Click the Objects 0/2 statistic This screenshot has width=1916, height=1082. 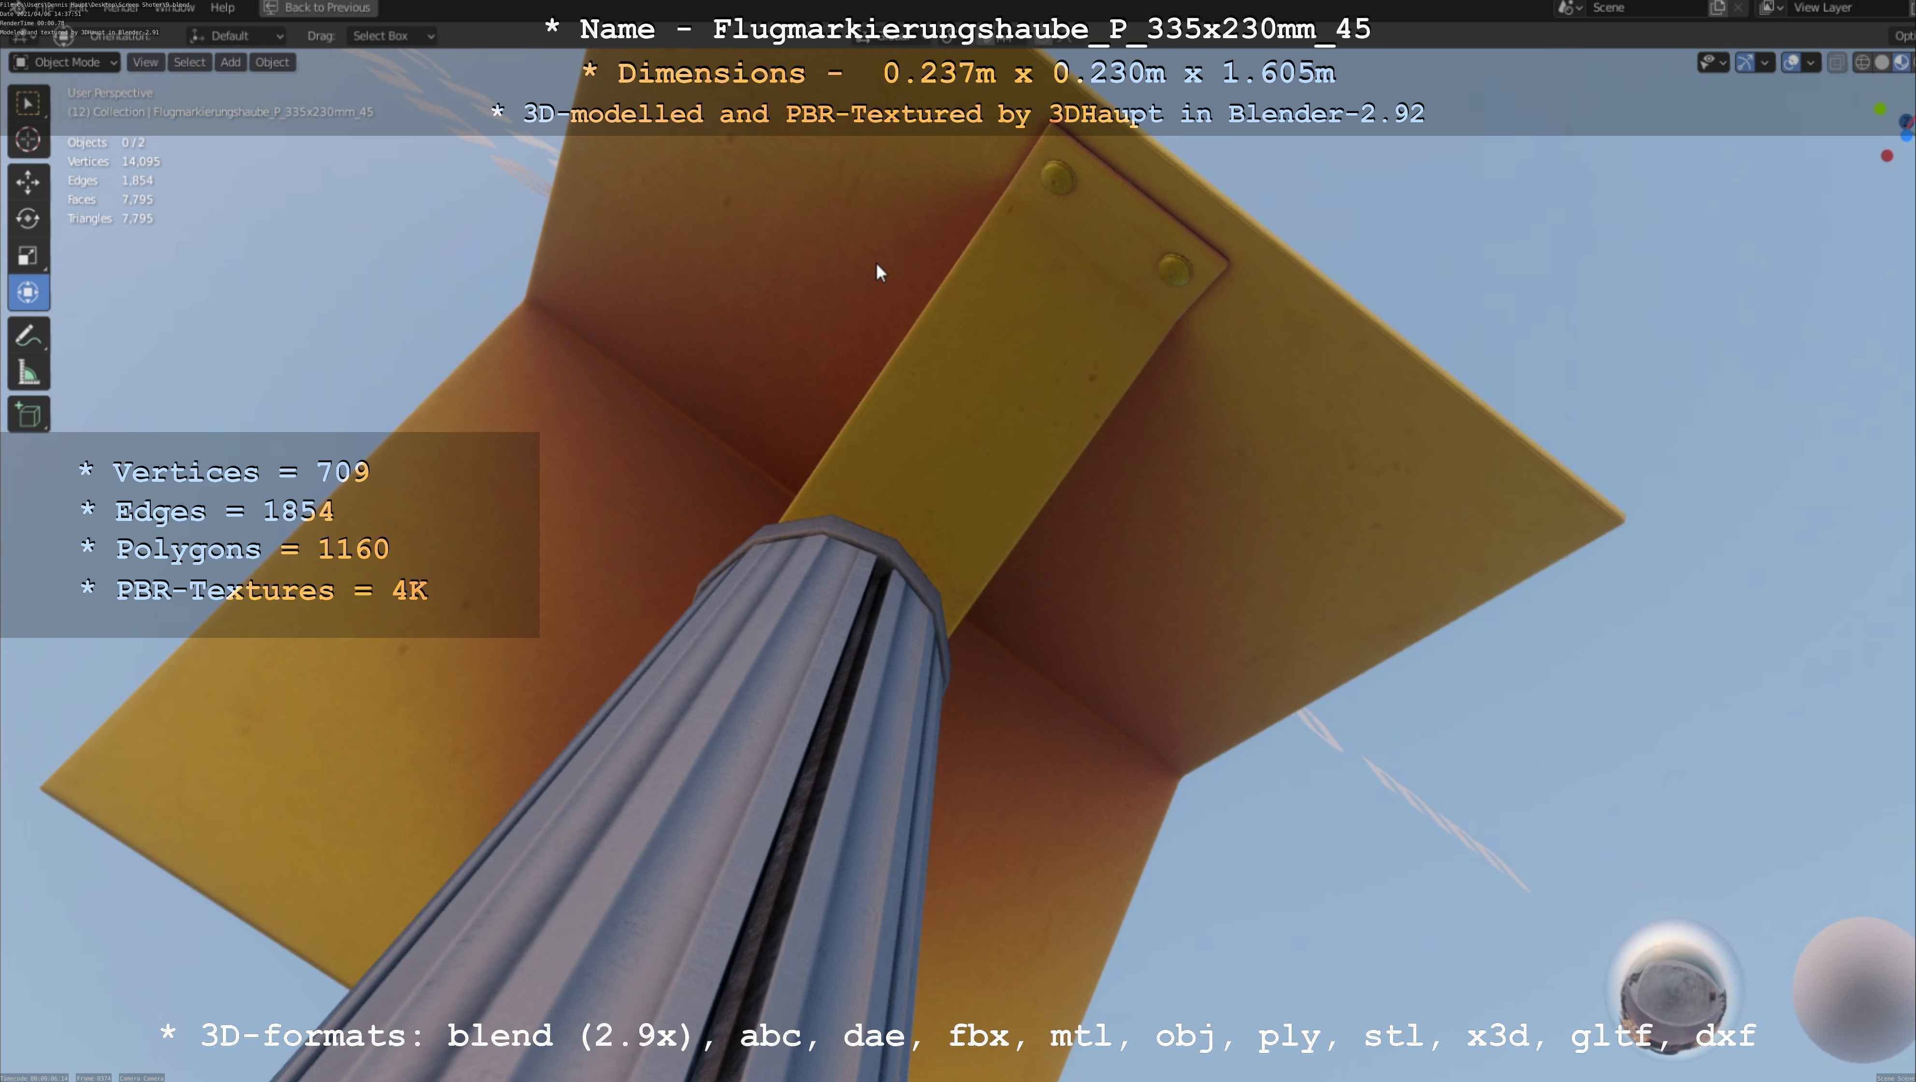tap(106, 143)
